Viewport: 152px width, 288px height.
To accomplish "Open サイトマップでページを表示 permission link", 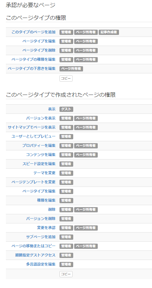I will (31, 127).
